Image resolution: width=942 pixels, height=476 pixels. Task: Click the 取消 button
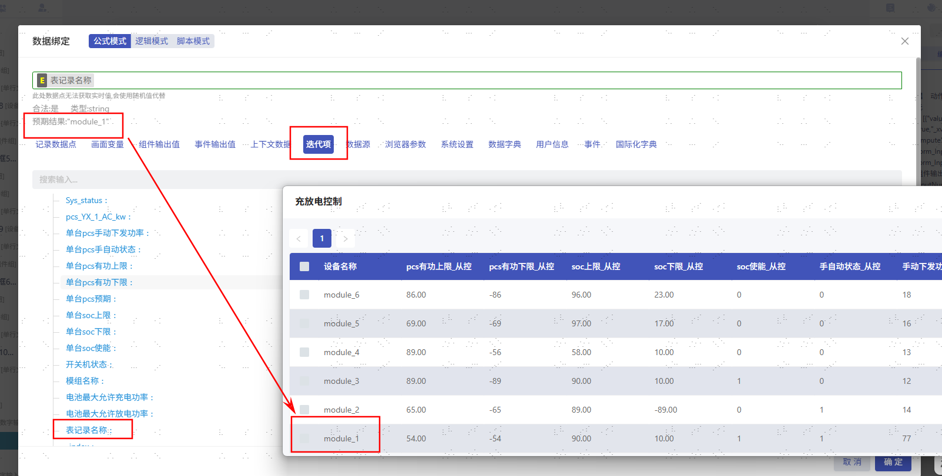(852, 463)
